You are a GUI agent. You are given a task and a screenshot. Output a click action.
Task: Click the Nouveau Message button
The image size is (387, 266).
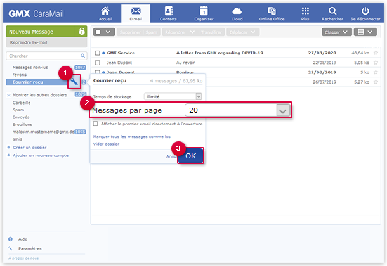tap(41, 32)
